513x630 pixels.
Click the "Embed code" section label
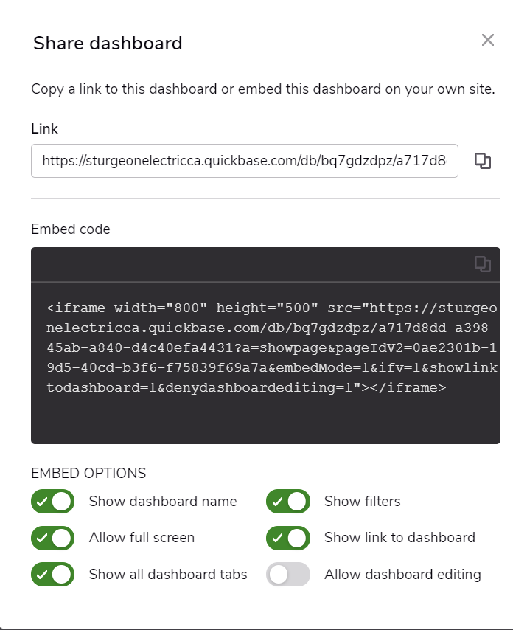[x=71, y=229]
